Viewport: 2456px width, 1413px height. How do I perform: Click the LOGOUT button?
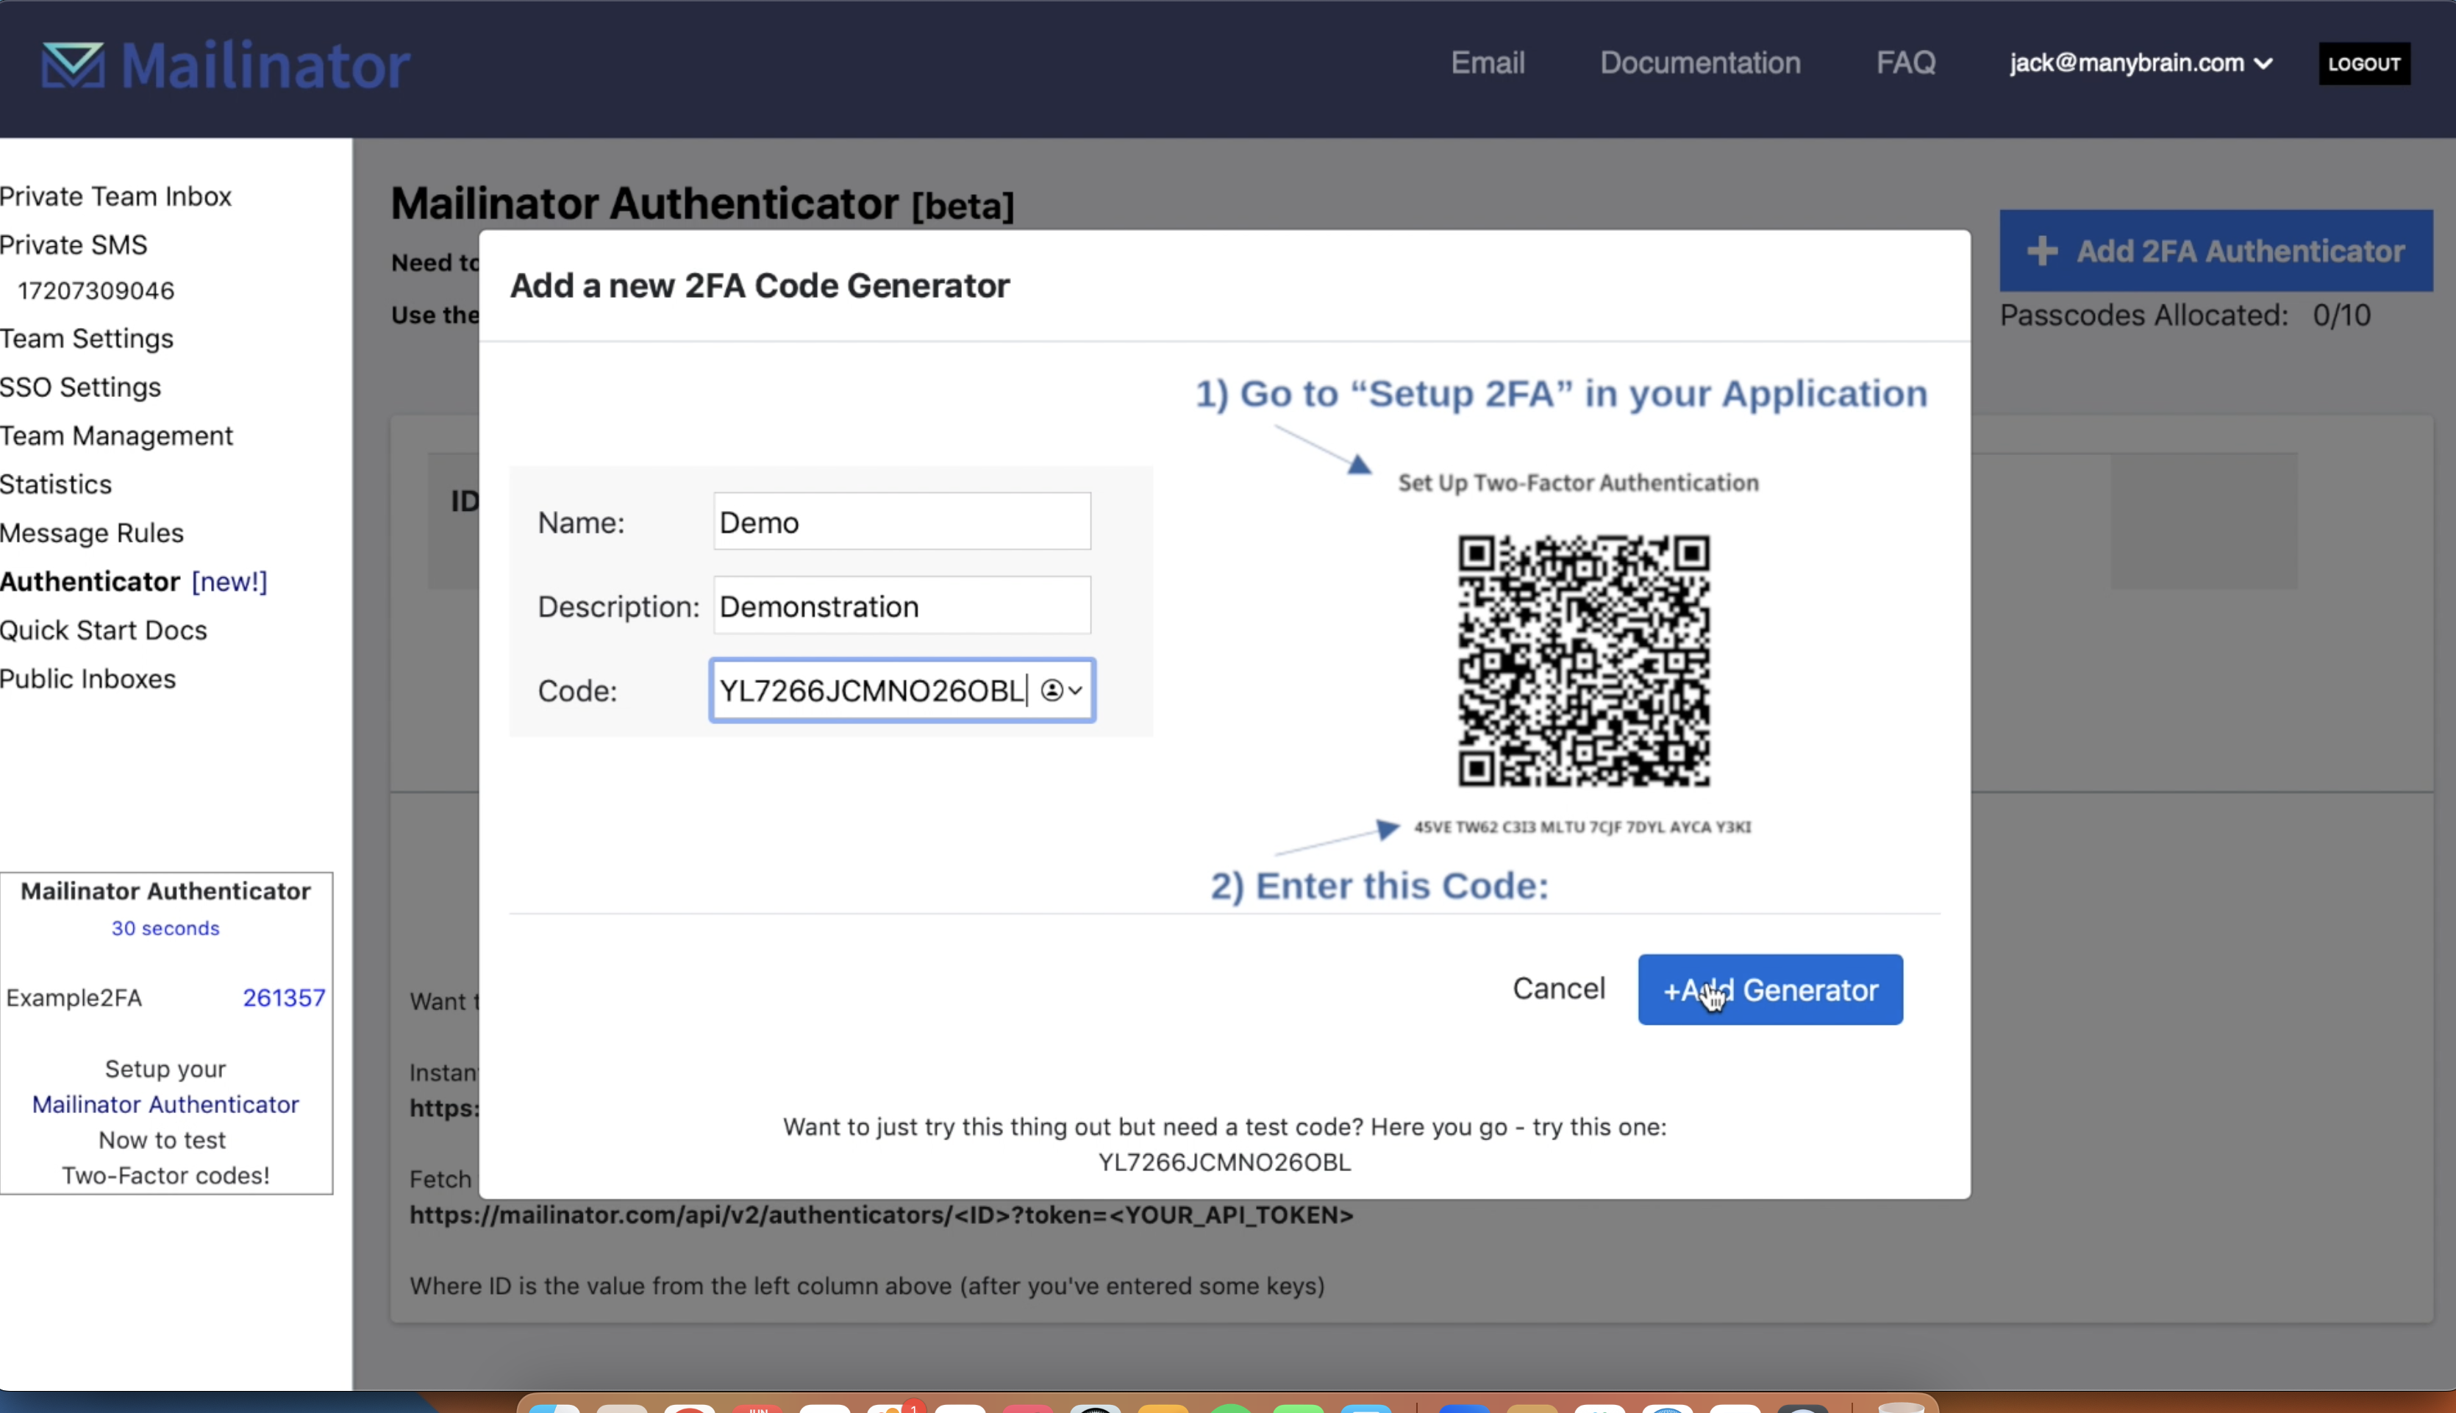[x=2364, y=64]
